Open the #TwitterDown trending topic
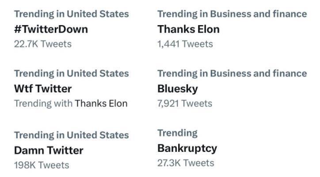This screenshot has height=177, width=320. pyautogui.click(x=51, y=29)
